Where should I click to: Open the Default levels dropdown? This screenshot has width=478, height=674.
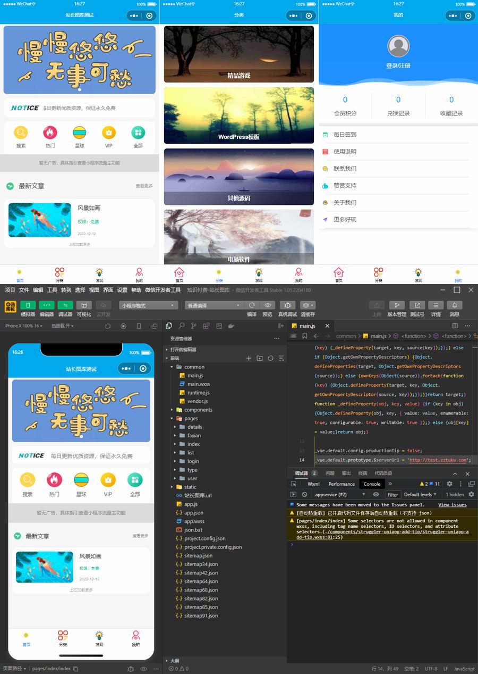pos(420,495)
